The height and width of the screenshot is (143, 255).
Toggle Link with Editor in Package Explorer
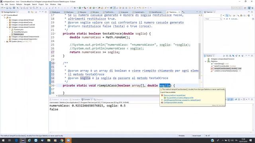click(32, 12)
